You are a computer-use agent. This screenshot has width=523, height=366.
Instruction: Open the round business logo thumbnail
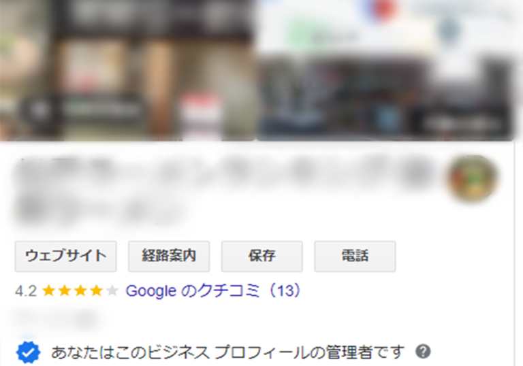coord(472,178)
